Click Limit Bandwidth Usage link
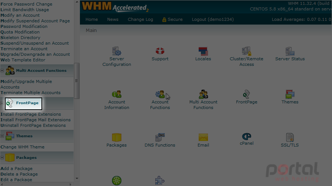Screen dimensions: 332x186 [x=25, y=10]
